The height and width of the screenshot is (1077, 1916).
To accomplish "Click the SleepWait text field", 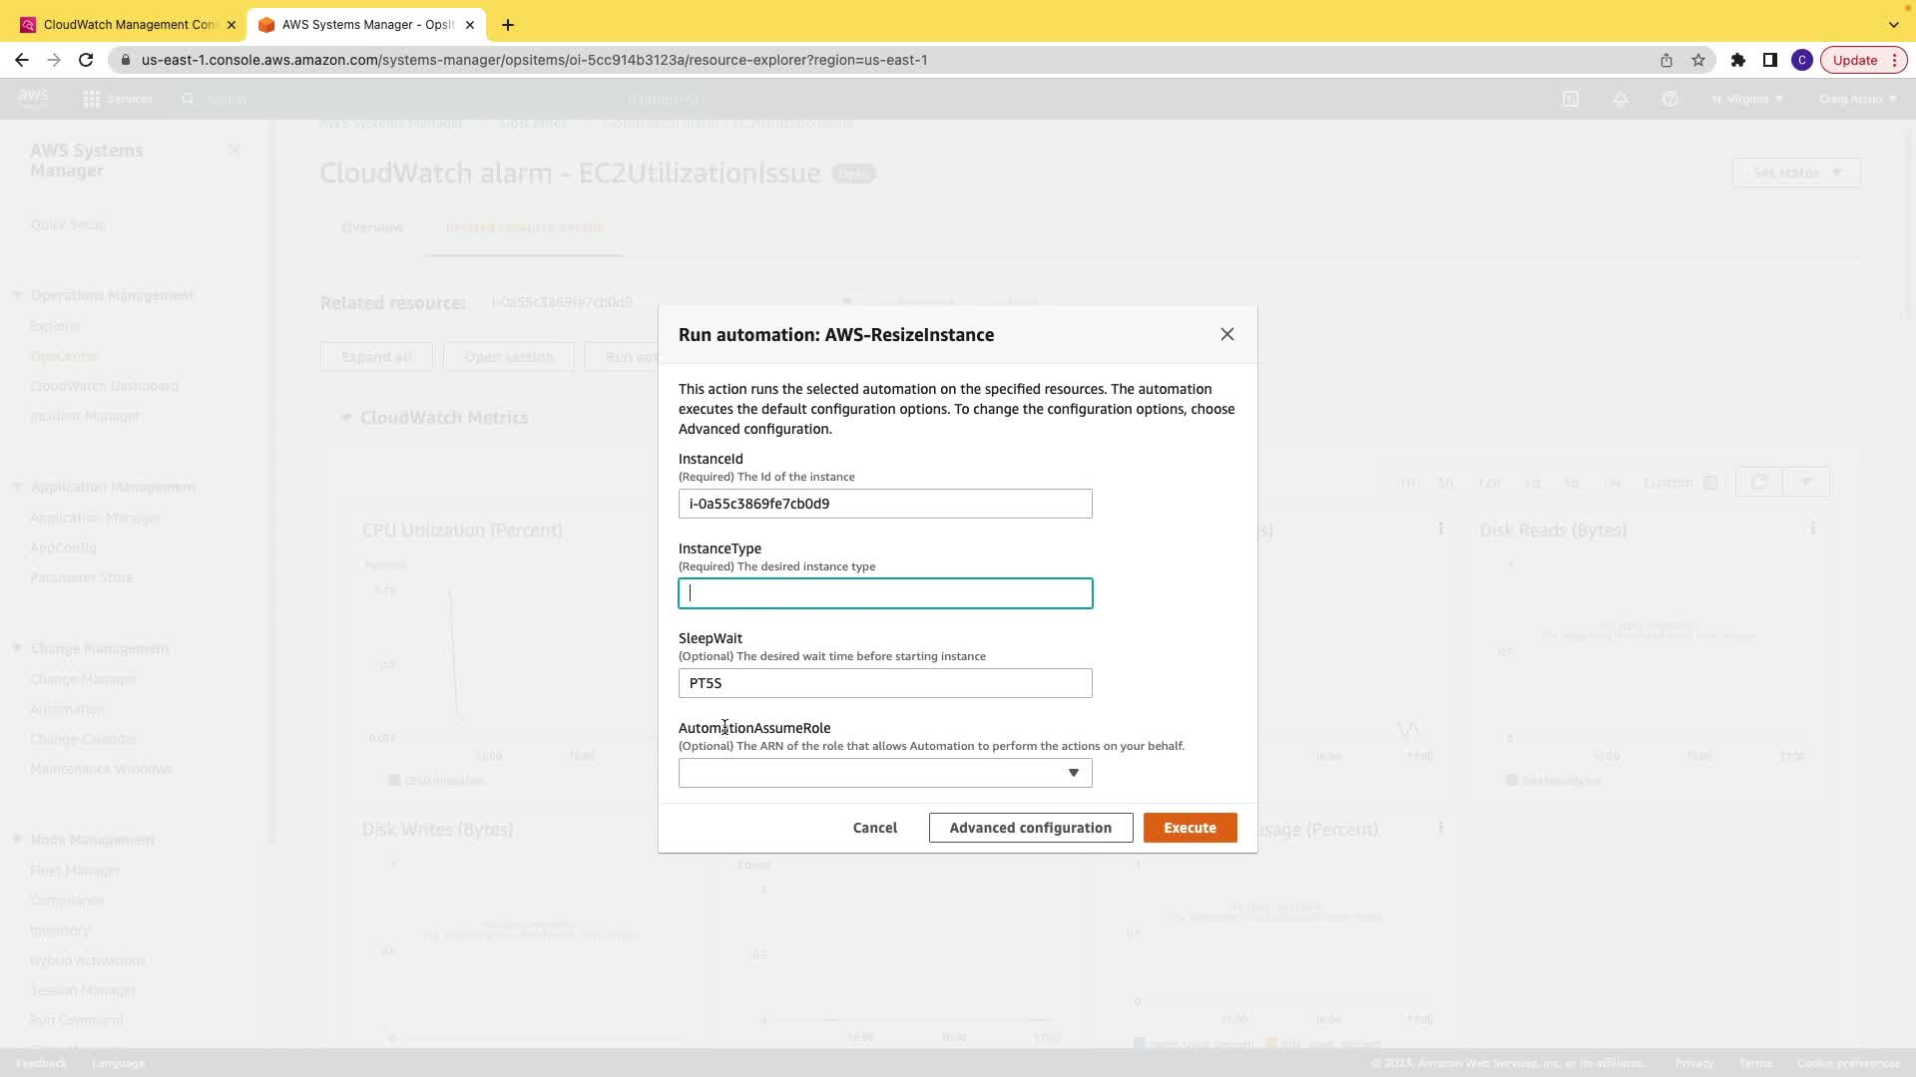I will coord(885,683).
